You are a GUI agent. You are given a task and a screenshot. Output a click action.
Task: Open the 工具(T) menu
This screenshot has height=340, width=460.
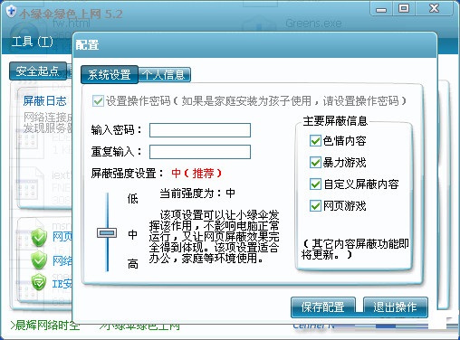click(x=33, y=42)
